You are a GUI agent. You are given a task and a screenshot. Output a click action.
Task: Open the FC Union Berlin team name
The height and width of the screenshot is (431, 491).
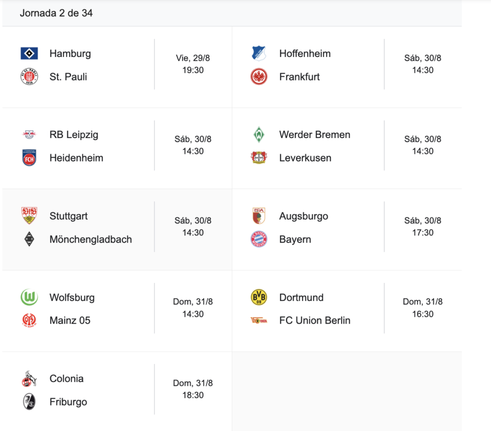pyautogui.click(x=315, y=321)
